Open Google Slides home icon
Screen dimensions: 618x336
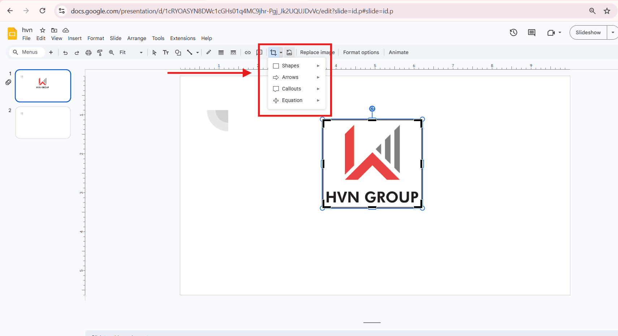(x=12, y=34)
